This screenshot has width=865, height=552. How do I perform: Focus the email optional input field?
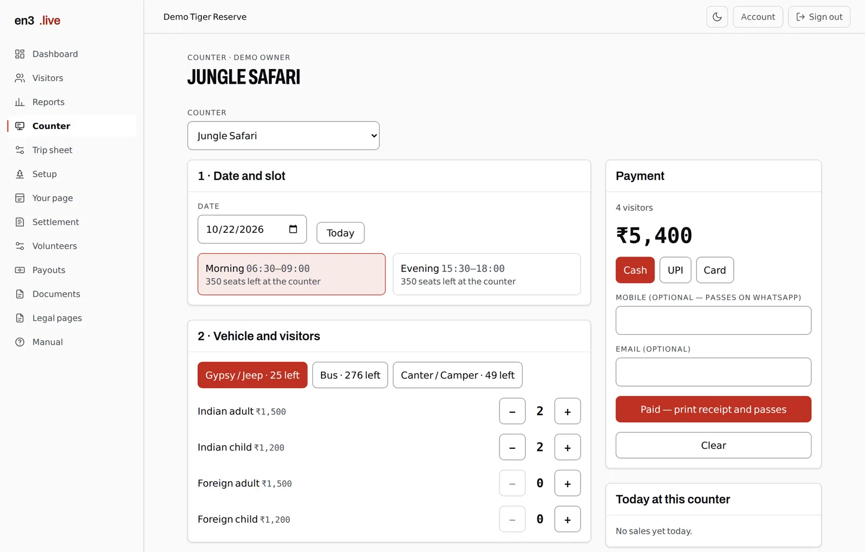coord(714,372)
